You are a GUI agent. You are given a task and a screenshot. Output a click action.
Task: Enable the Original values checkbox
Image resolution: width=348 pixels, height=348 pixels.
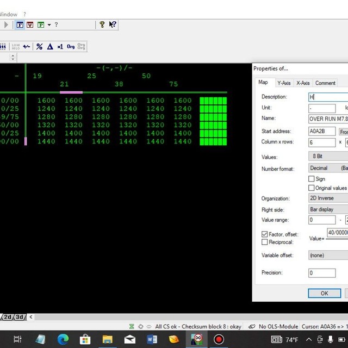pos(312,188)
